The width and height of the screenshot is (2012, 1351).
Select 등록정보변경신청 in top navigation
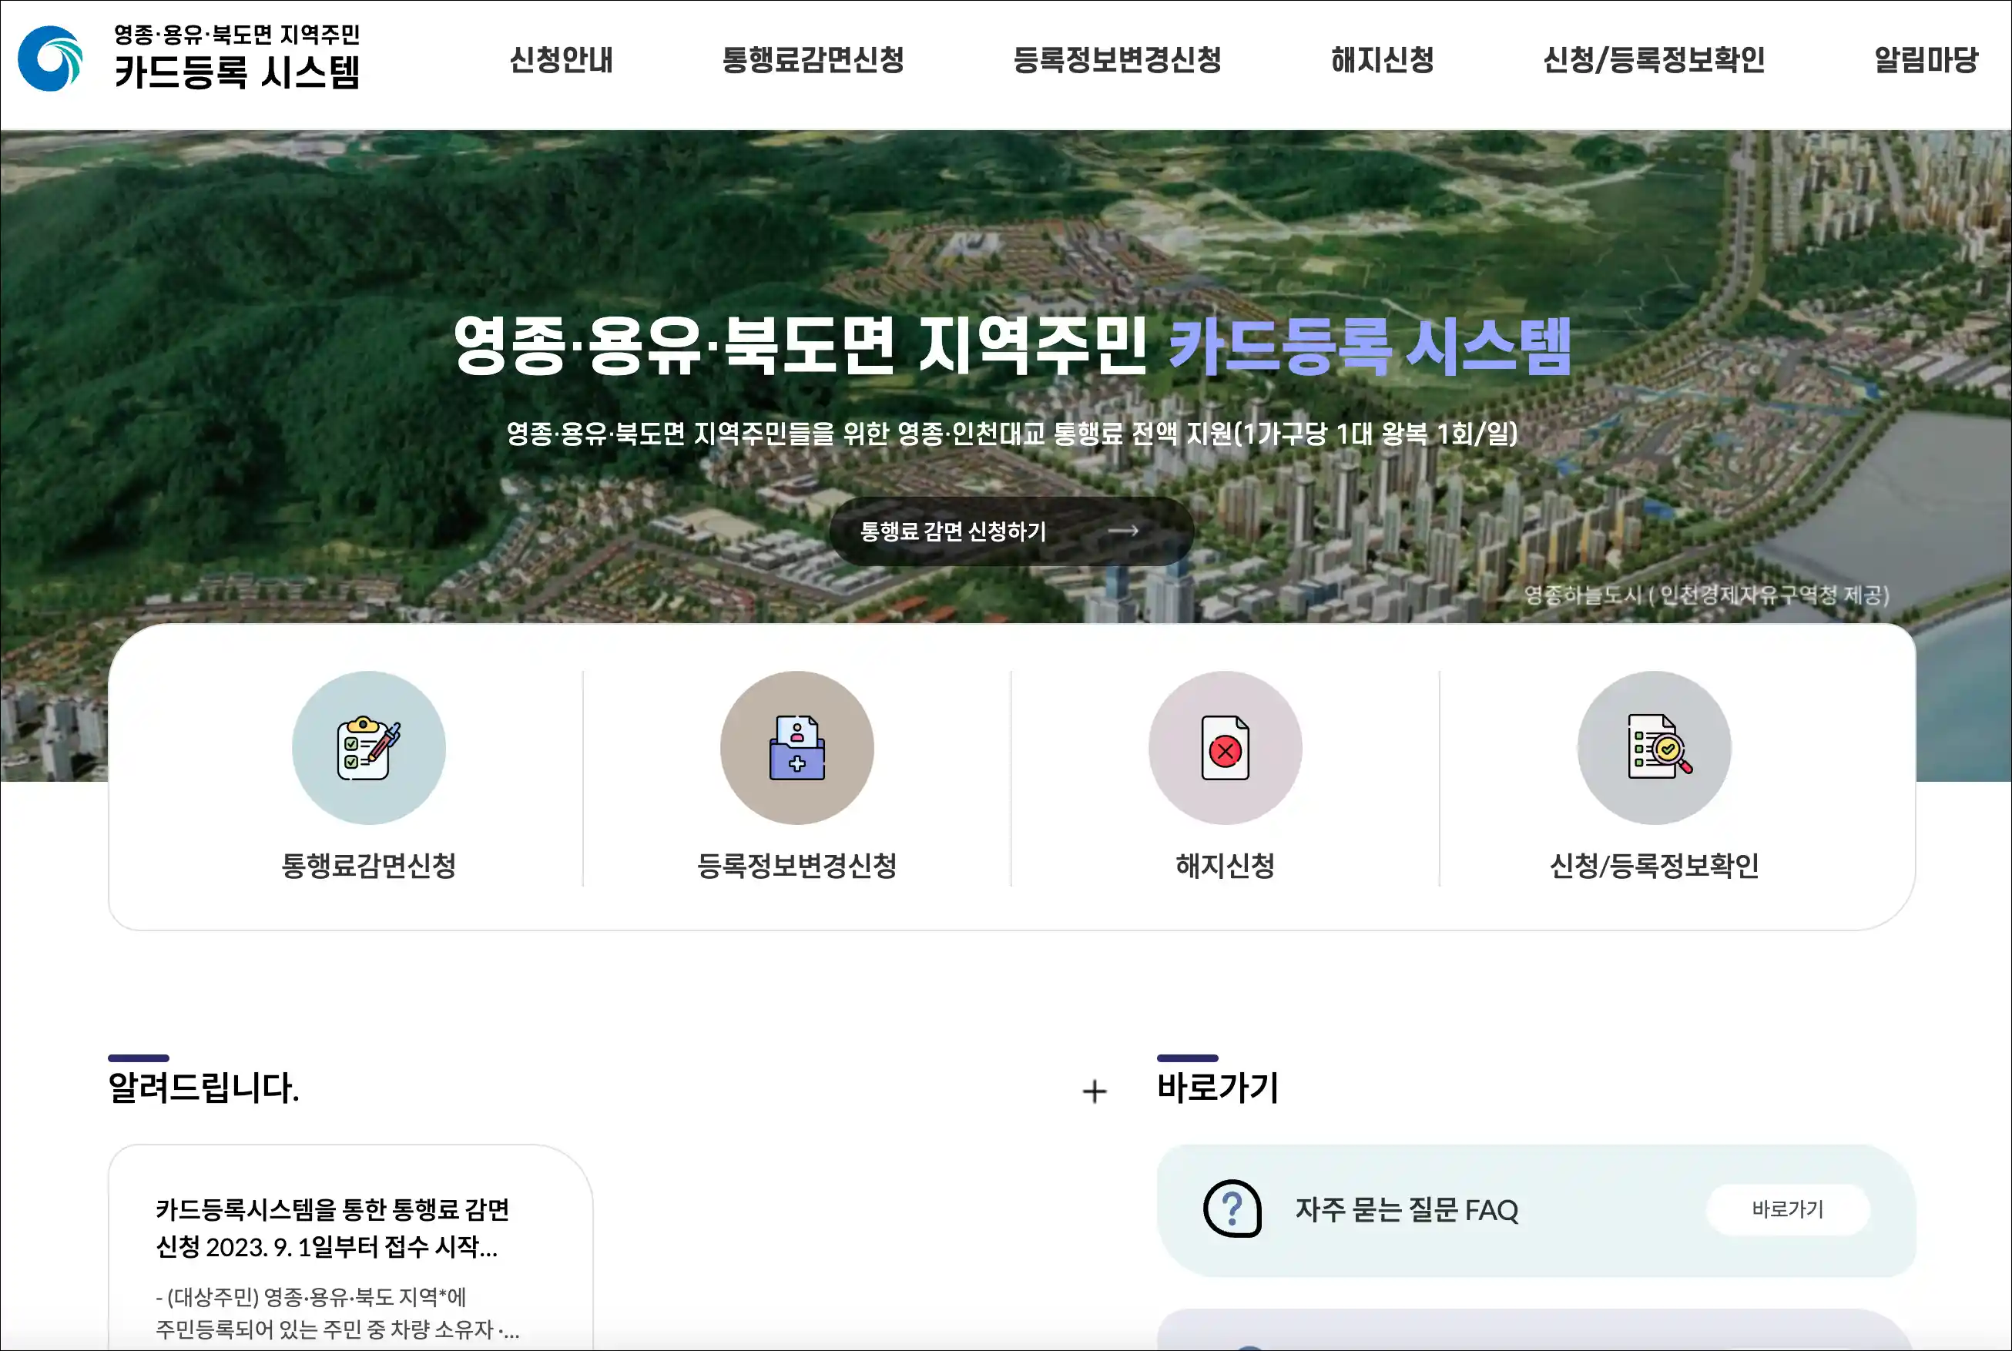(1117, 59)
